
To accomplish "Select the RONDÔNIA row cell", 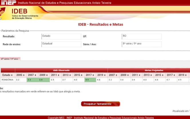I will pos(8,80).
